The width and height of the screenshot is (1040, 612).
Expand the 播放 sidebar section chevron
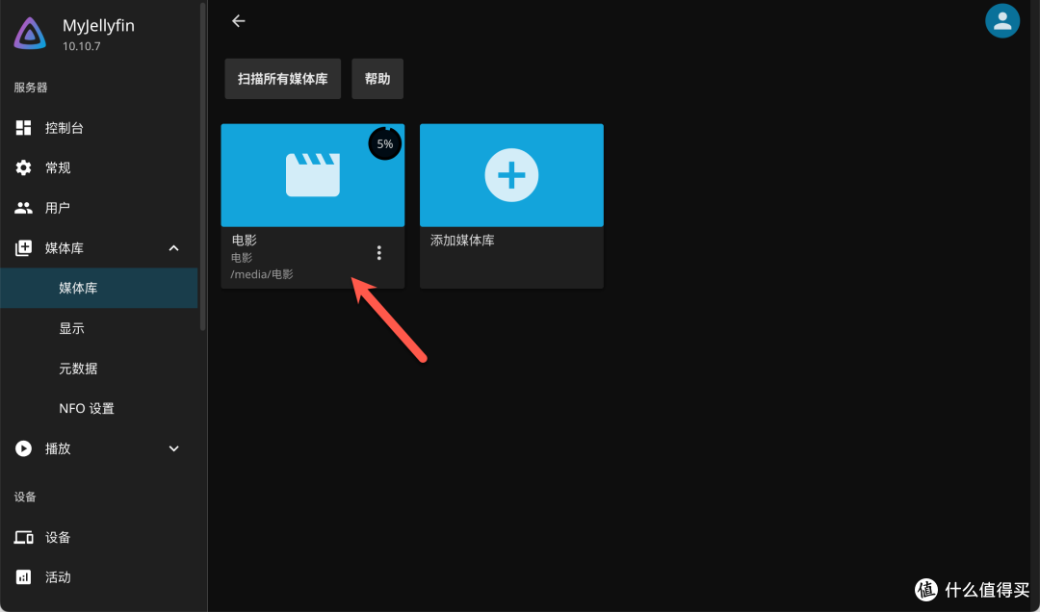pyautogui.click(x=173, y=448)
